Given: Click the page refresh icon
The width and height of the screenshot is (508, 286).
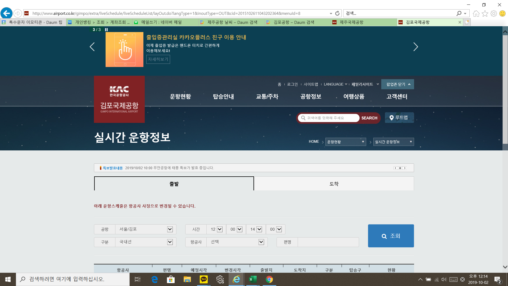Looking at the screenshot, I should coord(337,13).
